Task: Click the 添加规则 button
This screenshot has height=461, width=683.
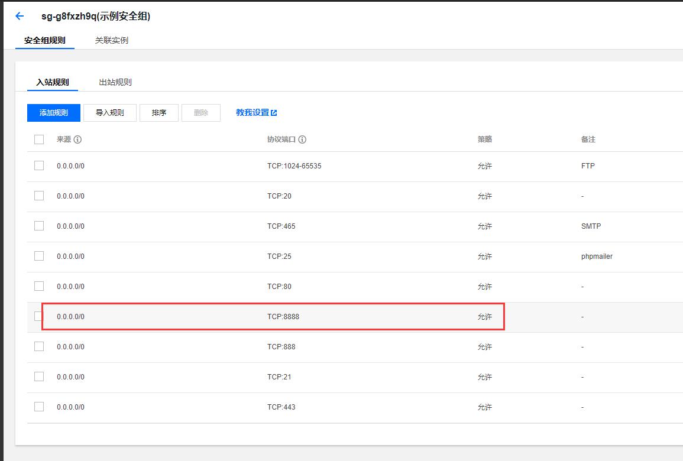Action: [x=54, y=113]
